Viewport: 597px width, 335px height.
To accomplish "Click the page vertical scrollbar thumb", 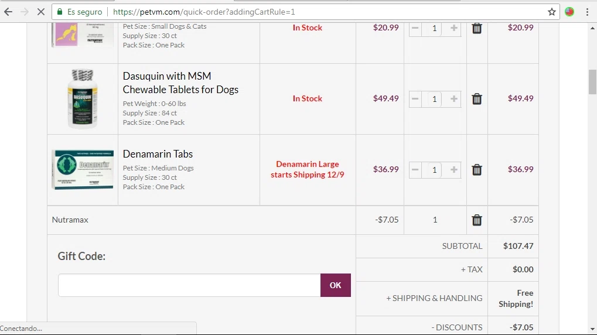I will (x=592, y=81).
